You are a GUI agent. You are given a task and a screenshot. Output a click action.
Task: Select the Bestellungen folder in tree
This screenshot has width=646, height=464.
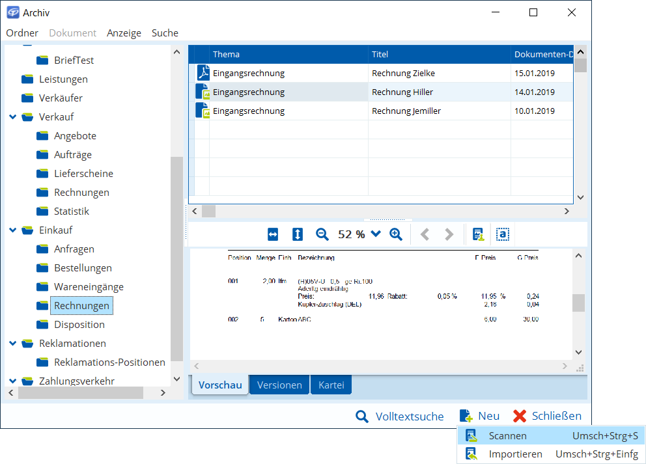click(83, 268)
